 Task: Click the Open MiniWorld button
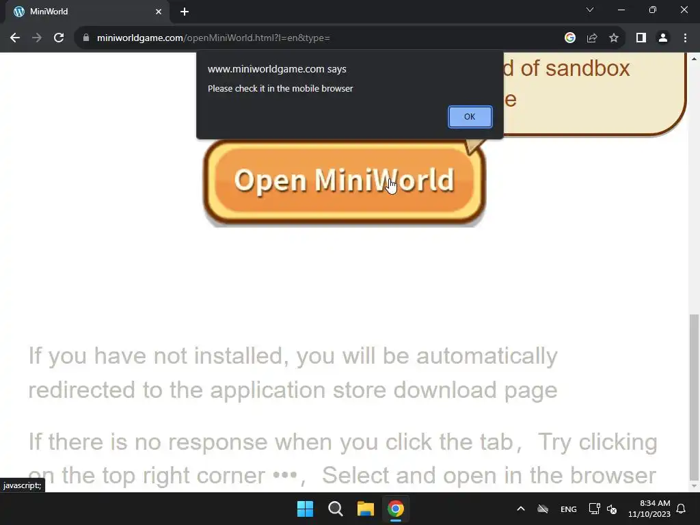pyautogui.click(x=345, y=181)
